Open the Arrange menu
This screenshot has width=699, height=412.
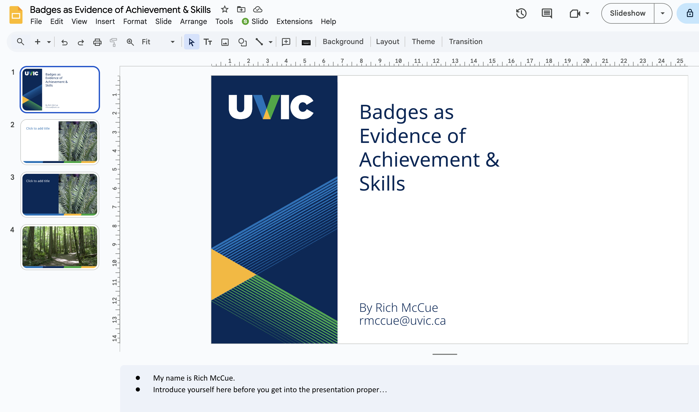point(193,21)
